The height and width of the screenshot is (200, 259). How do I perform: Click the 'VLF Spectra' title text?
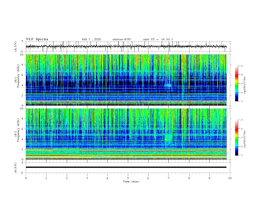tap(37, 39)
